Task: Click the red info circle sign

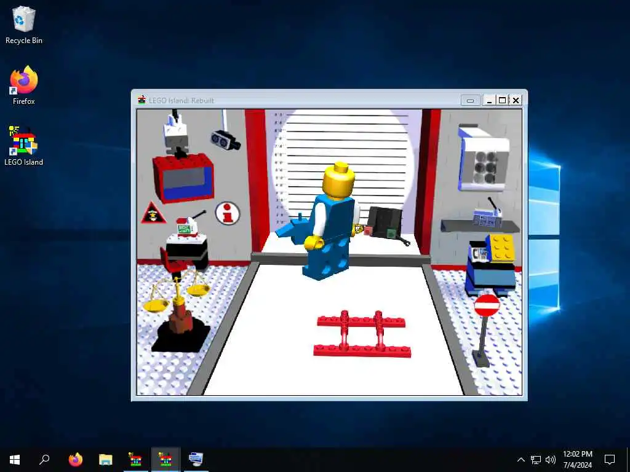Action: point(228,213)
